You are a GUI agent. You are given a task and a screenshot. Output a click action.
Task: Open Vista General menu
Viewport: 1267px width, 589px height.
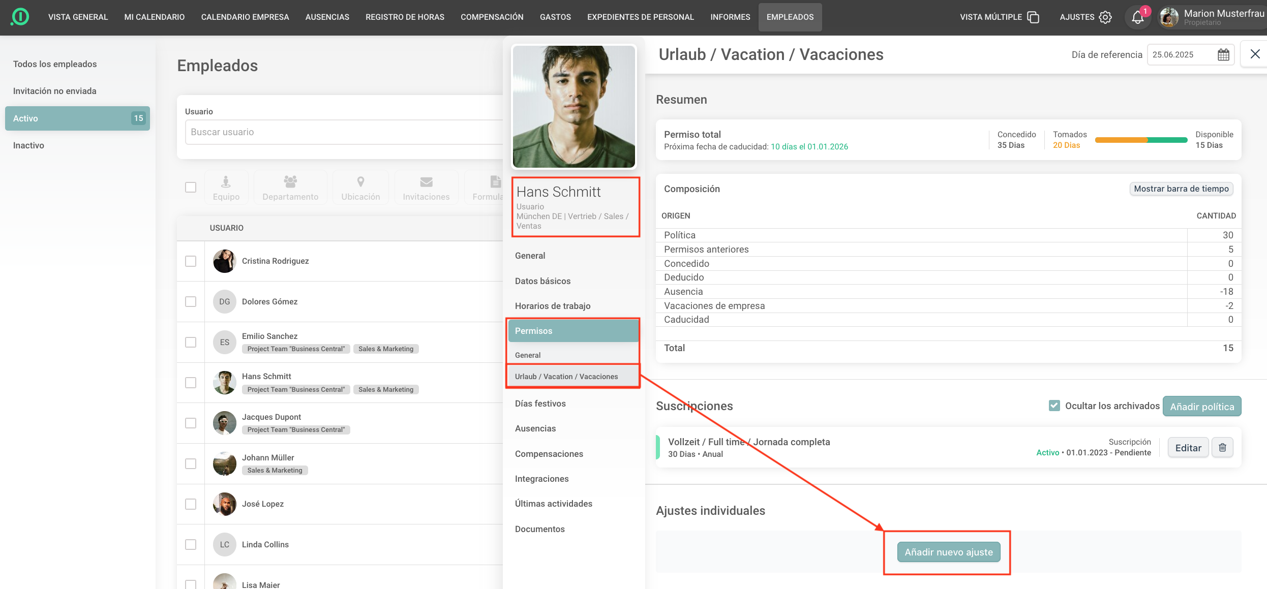pos(78,17)
